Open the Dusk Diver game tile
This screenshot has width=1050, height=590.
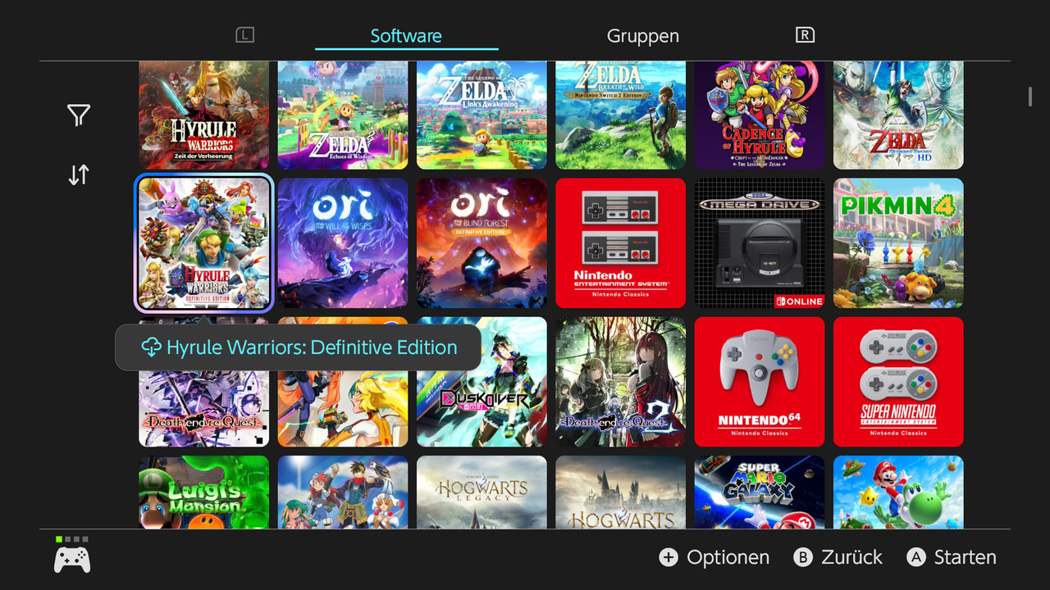[482, 382]
